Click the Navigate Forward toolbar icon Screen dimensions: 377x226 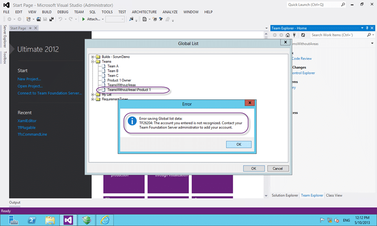pos(19,19)
